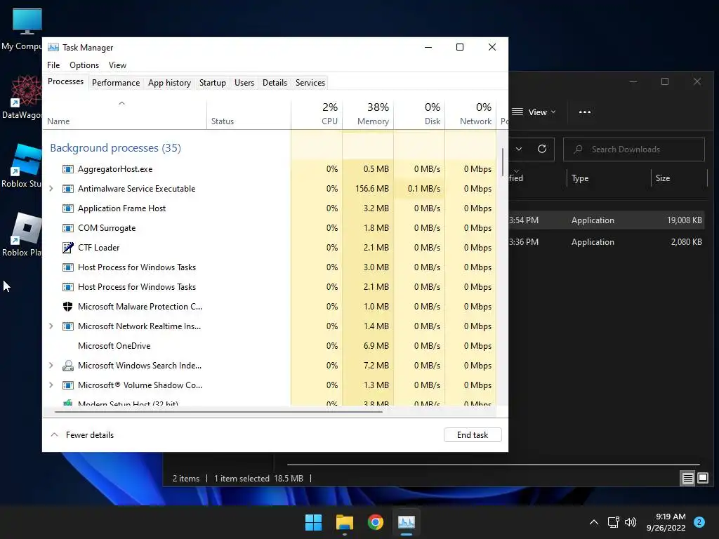
Task: Click the Task Manager taskbar icon
Action: 407,522
